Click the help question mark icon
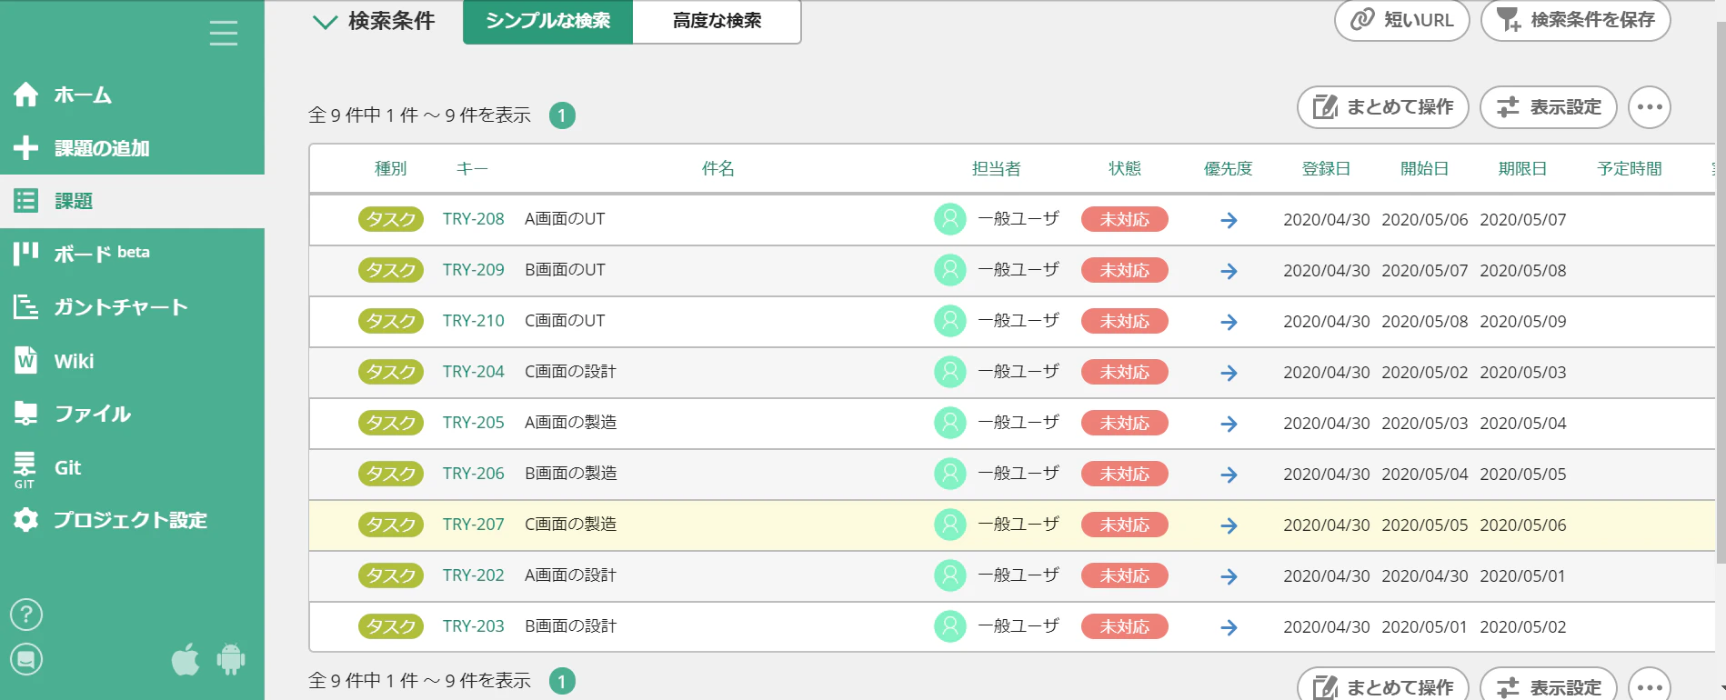The width and height of the screenshot is (1726, 700). pyautogui.click(x=26, y=615)
